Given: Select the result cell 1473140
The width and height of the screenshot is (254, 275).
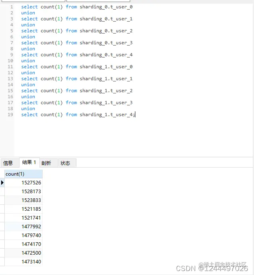Looking at the screenshot, I should 23,261.
